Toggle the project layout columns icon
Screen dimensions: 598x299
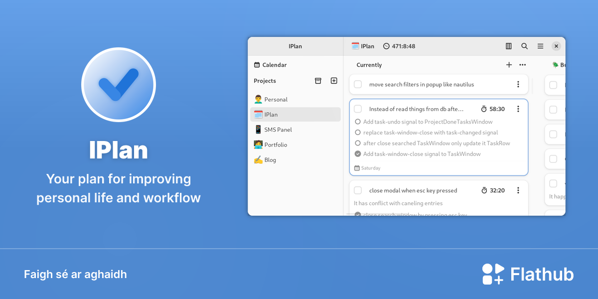pos(508,46)
